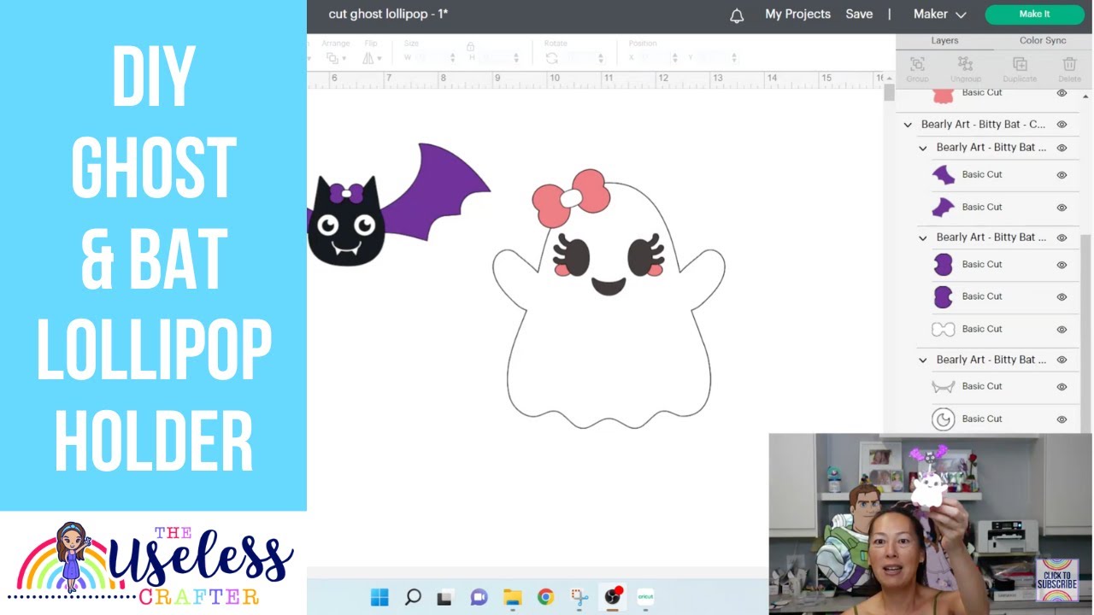Open the Windows Start menu
The image size is (1094, 615).
(379, 597)
